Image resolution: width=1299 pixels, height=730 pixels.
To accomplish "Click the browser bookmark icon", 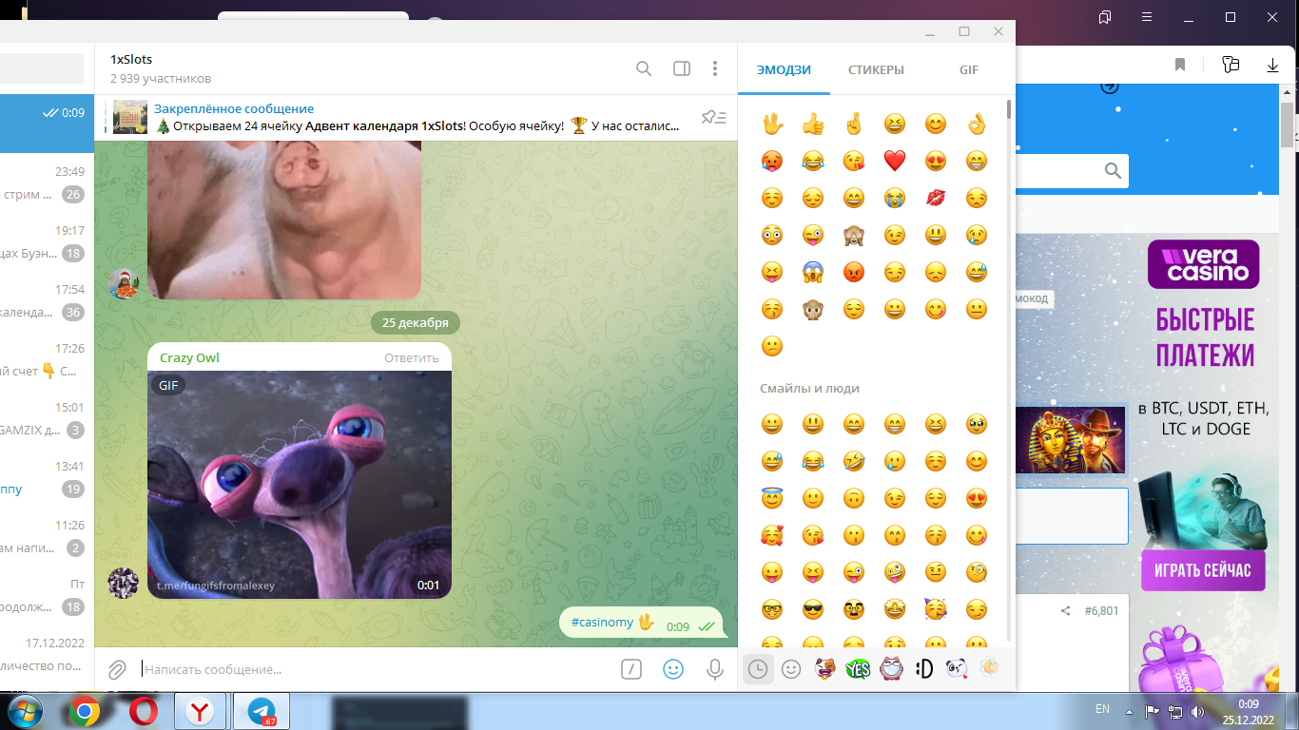I will pyautogui.click(x=1180, y=65).
